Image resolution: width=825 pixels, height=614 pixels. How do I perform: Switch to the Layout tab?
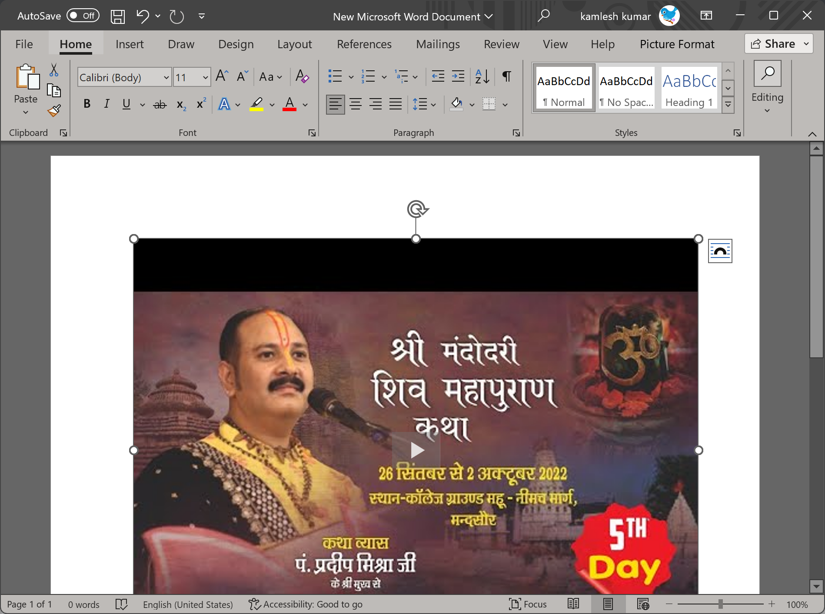[295, 44]
